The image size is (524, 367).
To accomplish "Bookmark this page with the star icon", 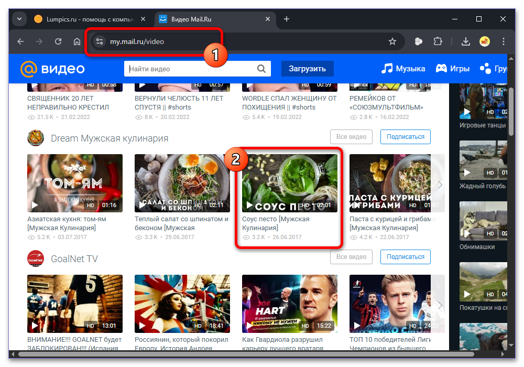I will (x=392, y=41).
